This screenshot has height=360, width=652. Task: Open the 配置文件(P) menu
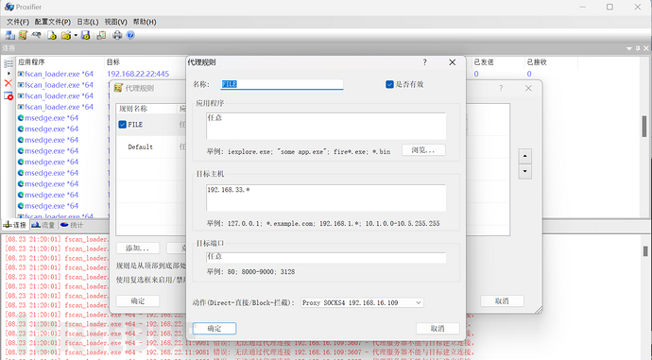[x=52, y=22]
